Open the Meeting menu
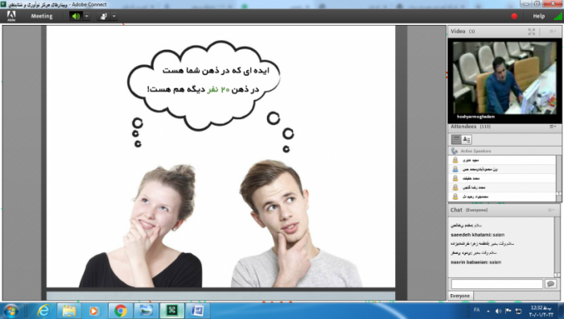 coord(42,16)
